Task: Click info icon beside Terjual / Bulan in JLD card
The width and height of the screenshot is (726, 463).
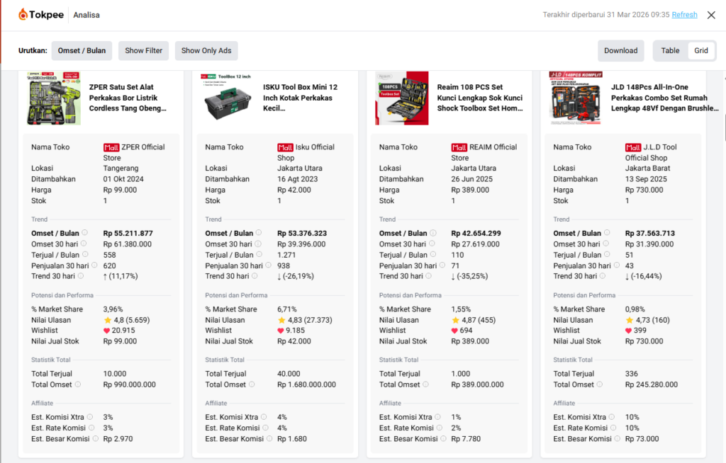Action: click(608, 254)
